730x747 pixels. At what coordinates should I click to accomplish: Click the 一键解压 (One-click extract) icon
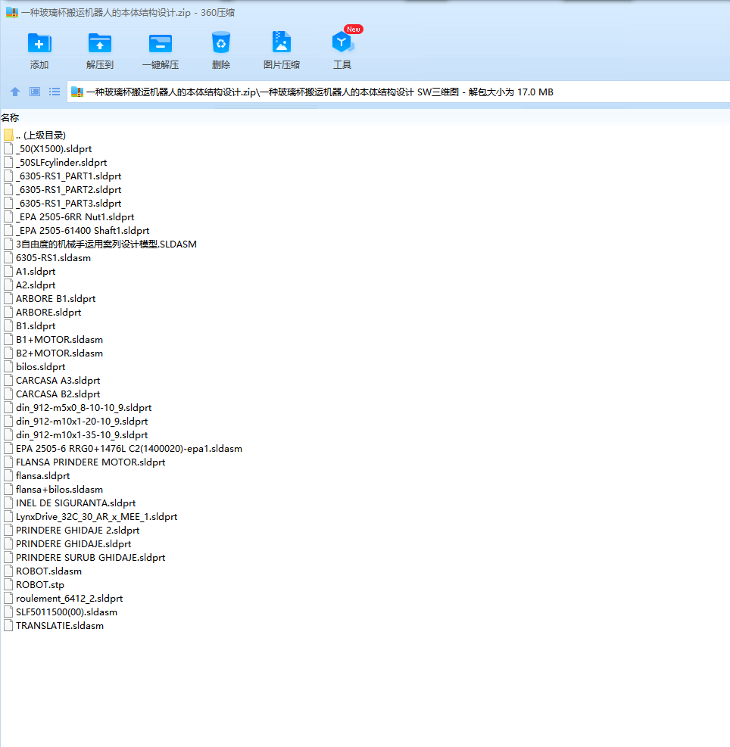[x=161, y=43]
